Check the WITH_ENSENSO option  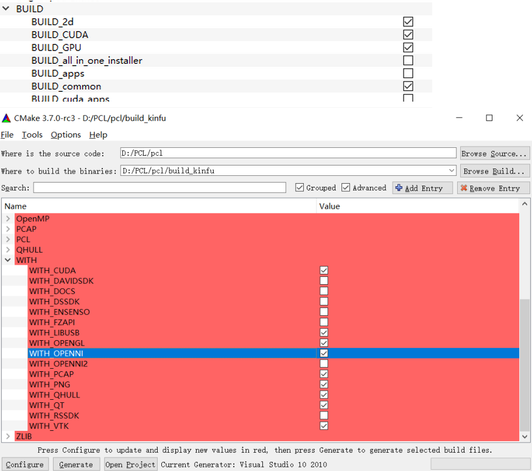[324, 312]
